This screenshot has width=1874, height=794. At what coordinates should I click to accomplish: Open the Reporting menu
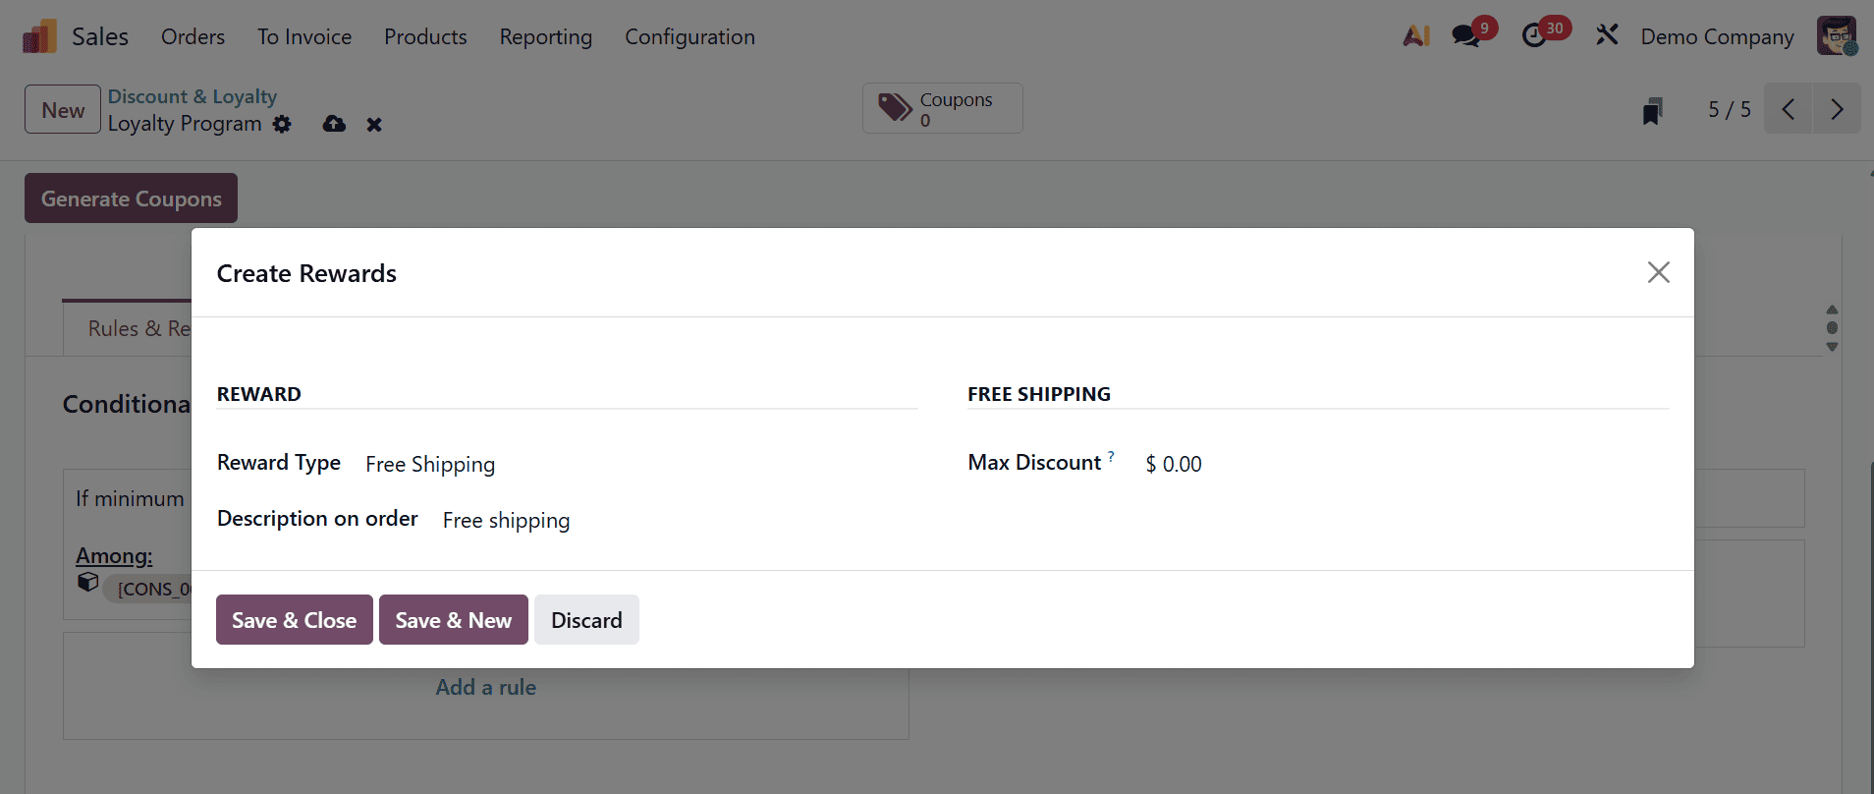pos(546,36)
